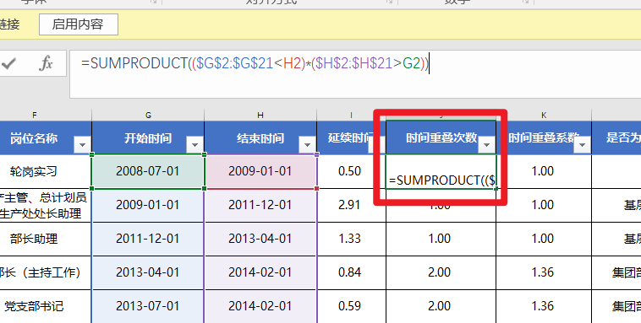Select cell with end date 2009-01-01

[x=260, y=171]
